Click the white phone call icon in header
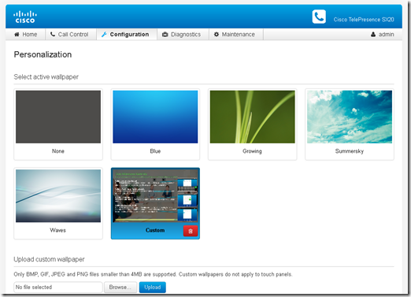This screenshot has width=411, height=297. [319, 17]
